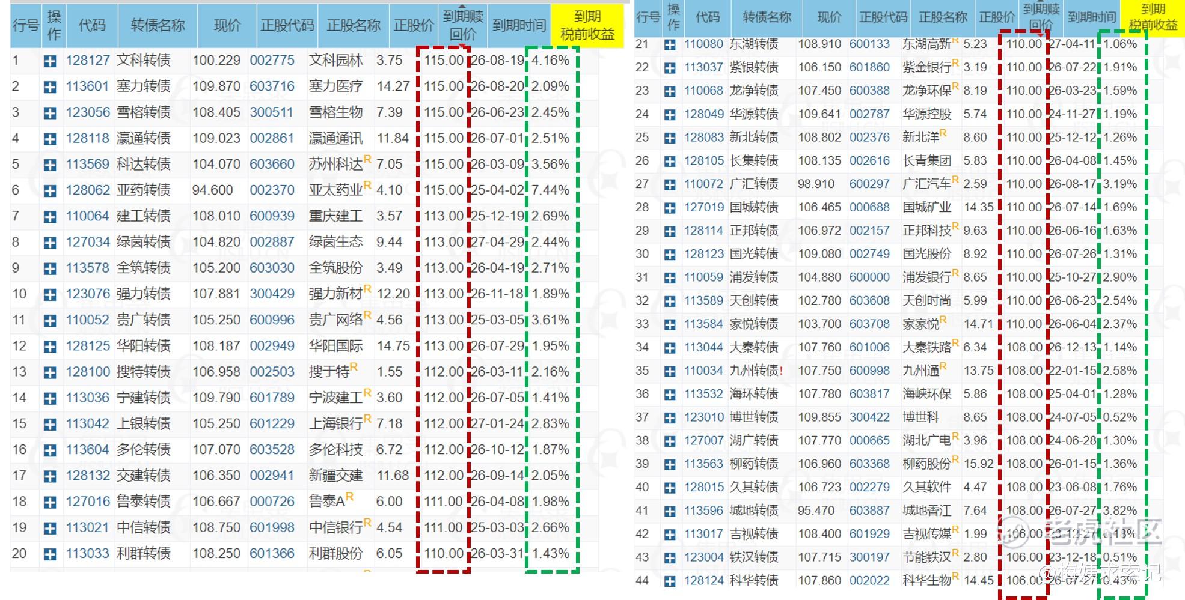
Task: Click plus icon beside 紫银转债
Action: point(669,68)
